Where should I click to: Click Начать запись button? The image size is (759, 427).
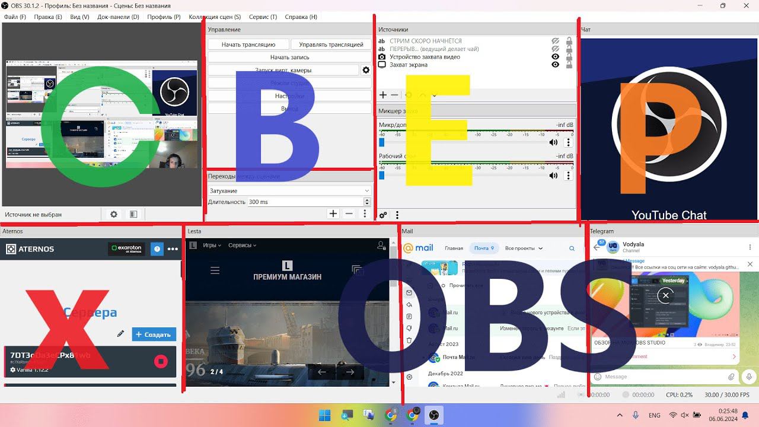[289, 57]
